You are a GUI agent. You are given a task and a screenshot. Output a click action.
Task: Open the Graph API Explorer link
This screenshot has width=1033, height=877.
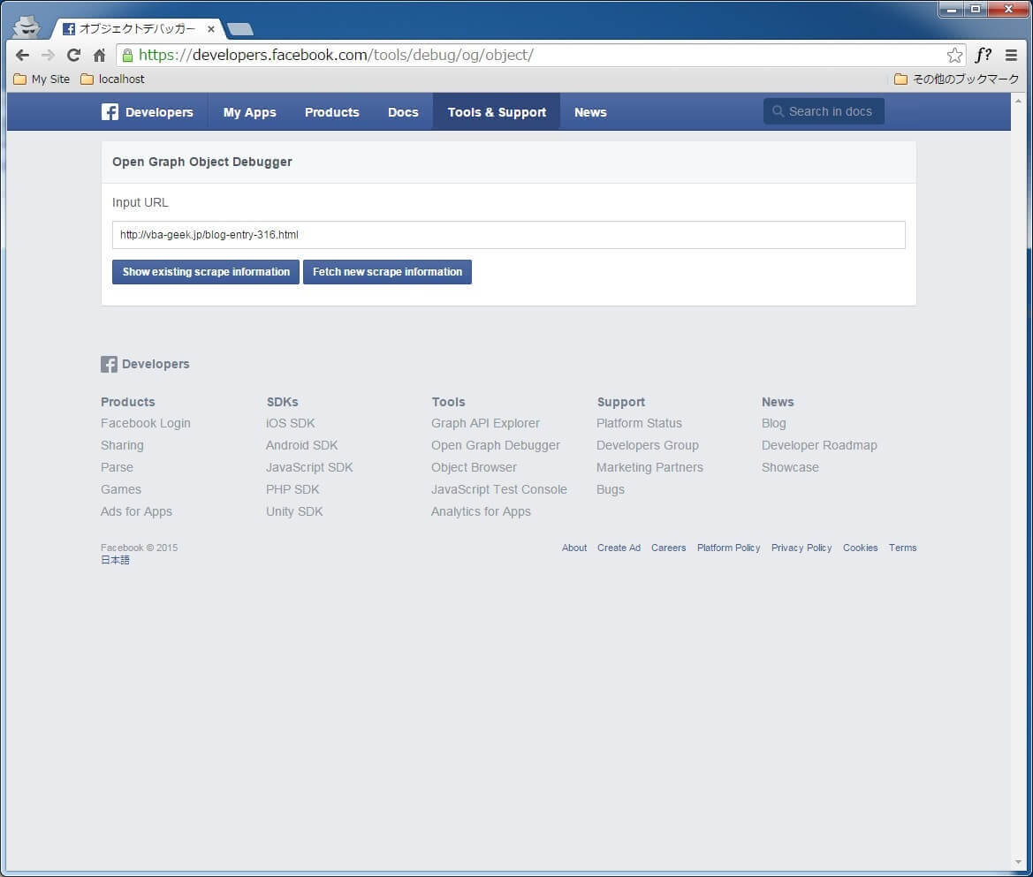tap(485, 423)
